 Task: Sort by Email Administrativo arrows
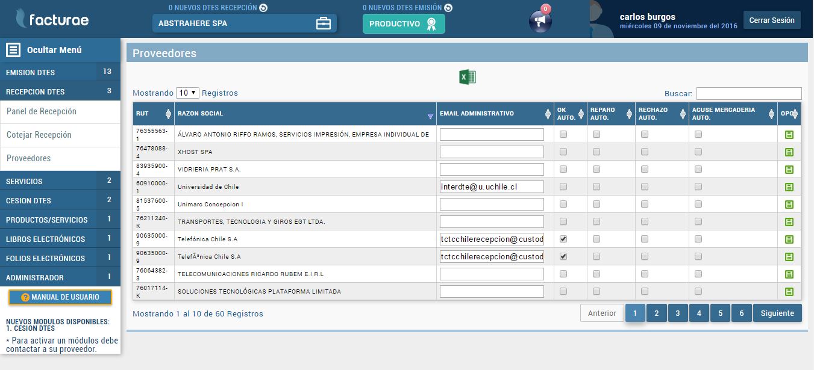coord(548,114)
